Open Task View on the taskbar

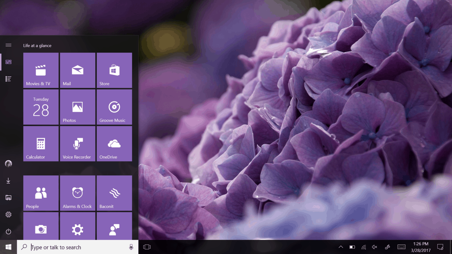[147, 247]
